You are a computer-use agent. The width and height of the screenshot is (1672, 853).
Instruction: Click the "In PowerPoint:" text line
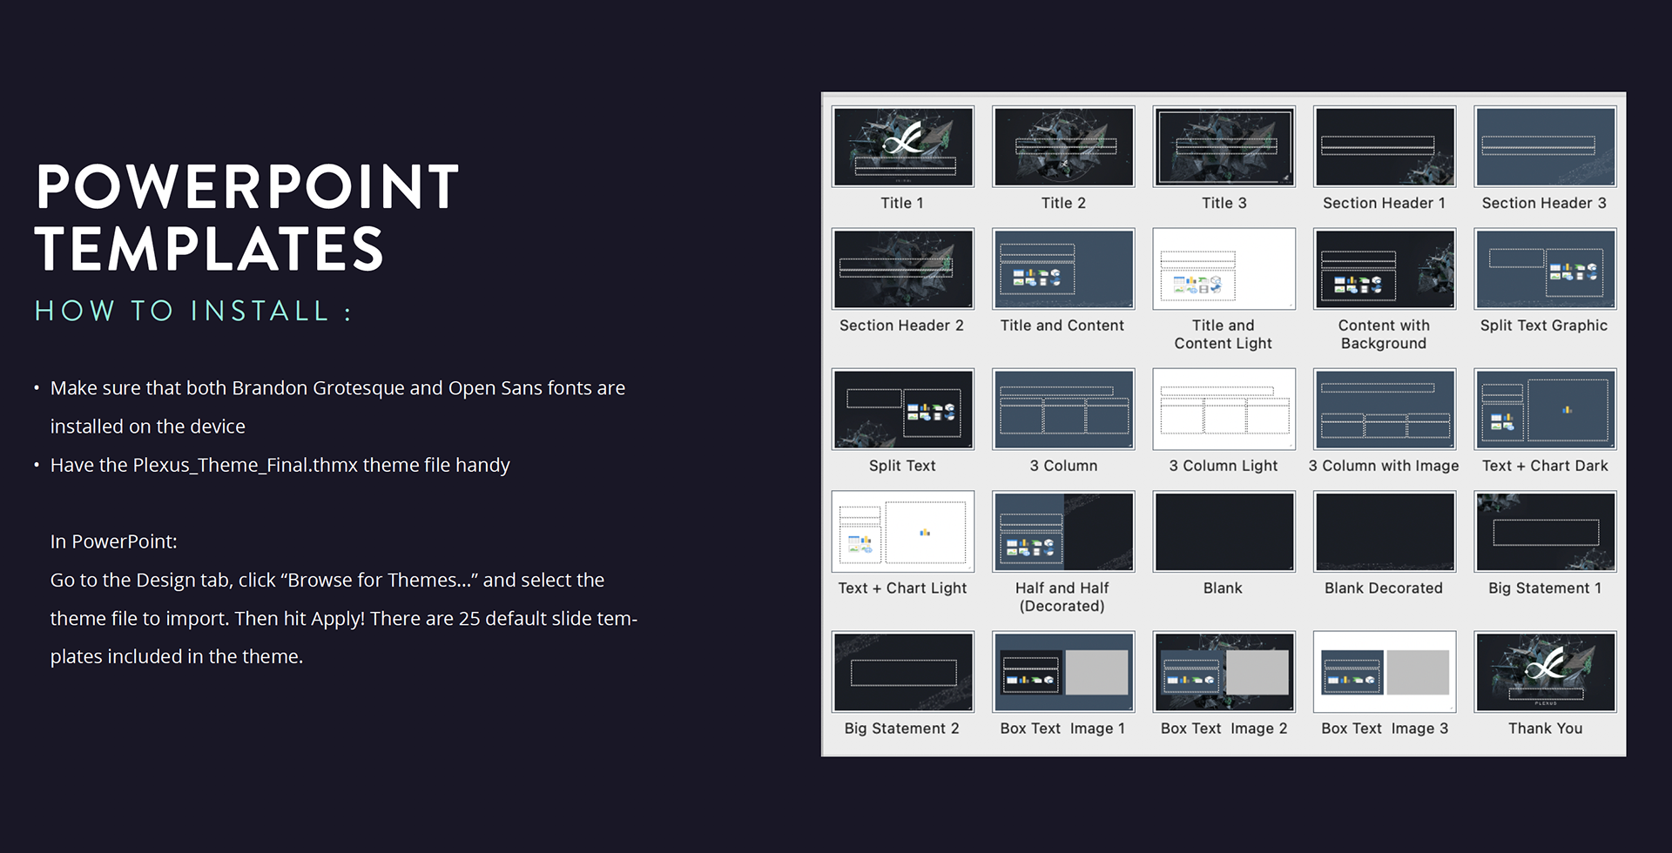point(113,541)
